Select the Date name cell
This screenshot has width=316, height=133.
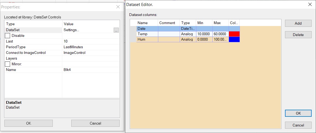(x=147, y=29)
